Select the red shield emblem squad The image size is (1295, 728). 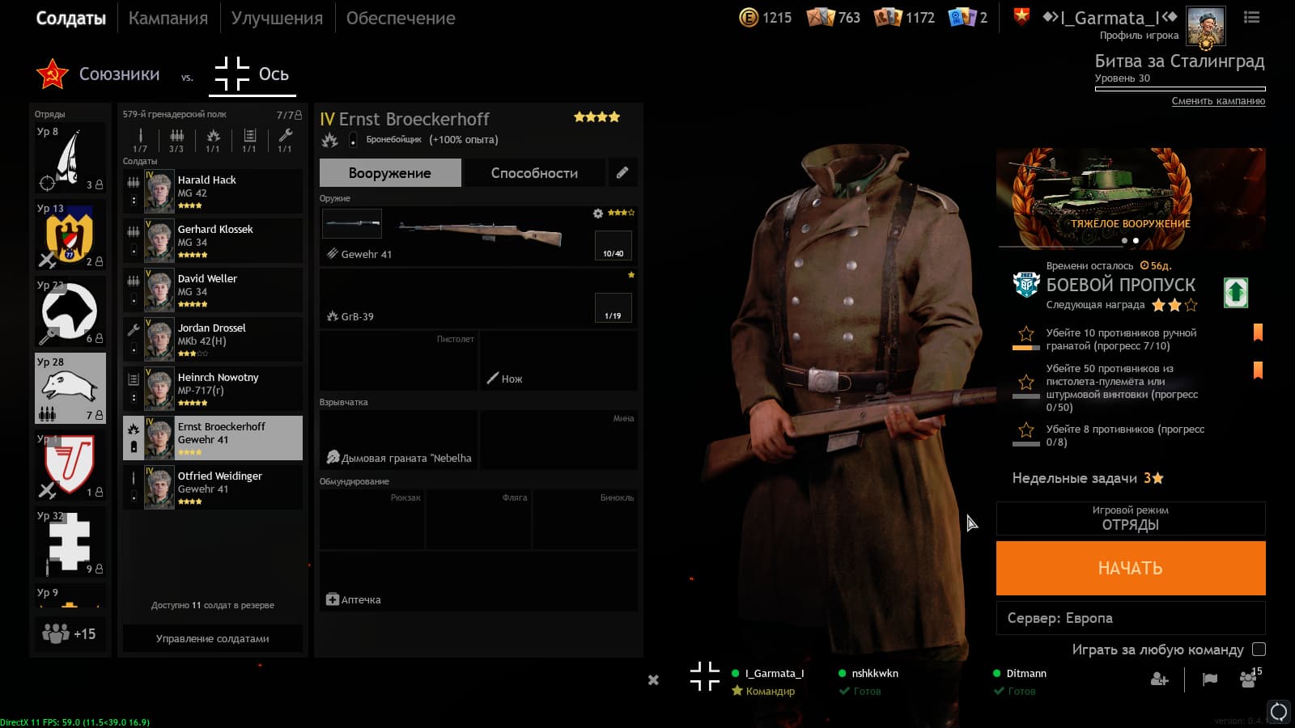(x=70, y=466)
